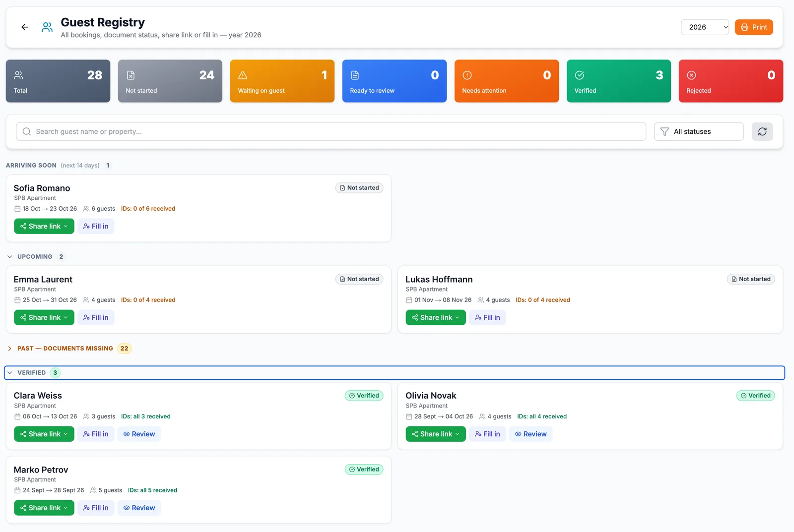Click 'IDs: 0 of 6 received' text
The width and height of the screenshot is (794, 532).
coord(148,209)
